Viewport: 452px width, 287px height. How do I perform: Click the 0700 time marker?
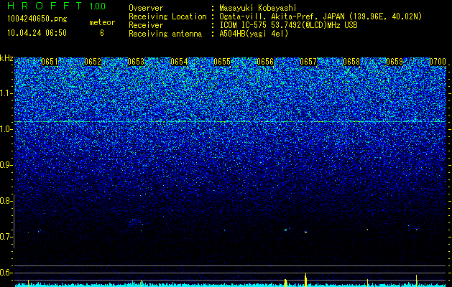(x=438, y=62)
